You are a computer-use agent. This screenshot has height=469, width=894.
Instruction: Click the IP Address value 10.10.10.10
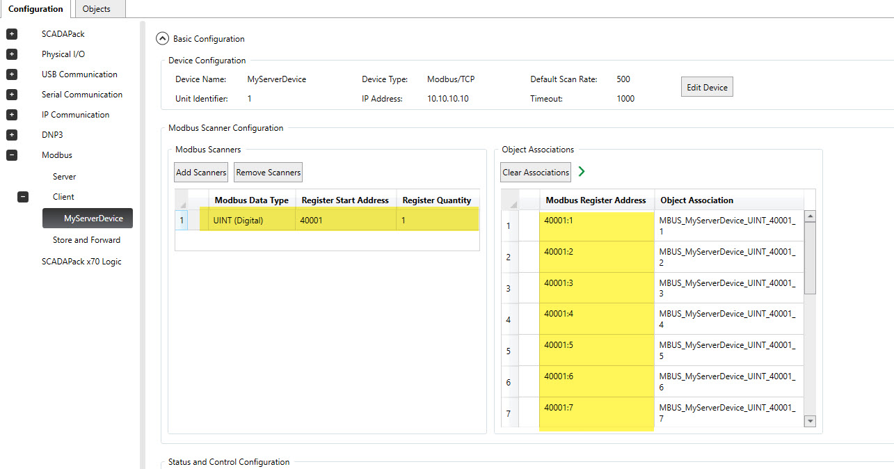point(448,99)
